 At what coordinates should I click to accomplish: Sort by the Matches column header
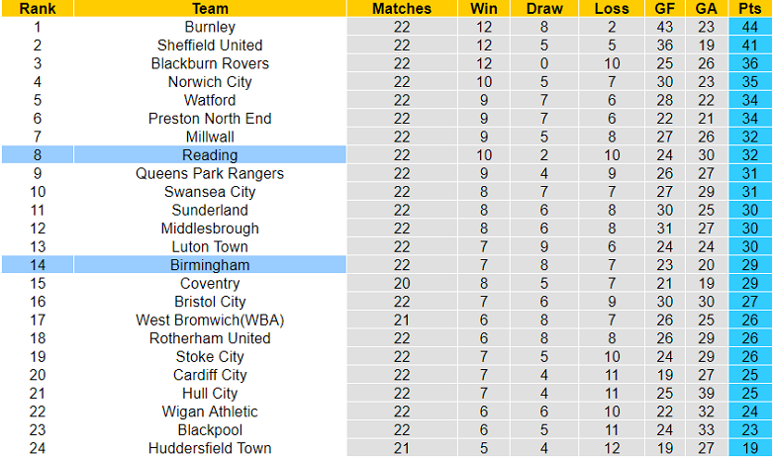pos(401,9)
